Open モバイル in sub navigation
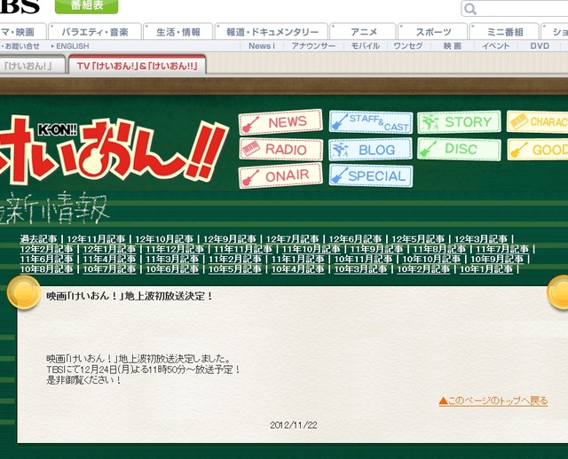 coord(365,46)
